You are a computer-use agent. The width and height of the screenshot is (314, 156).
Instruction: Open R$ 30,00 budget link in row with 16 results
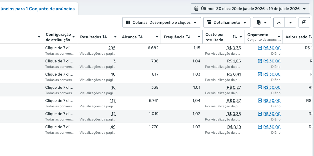point(272,87)
